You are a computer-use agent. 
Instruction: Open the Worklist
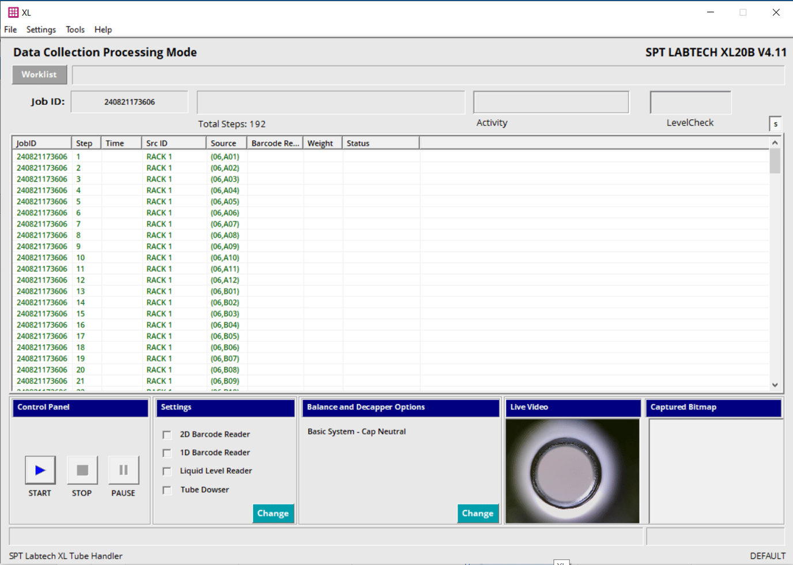pos(39,74)
